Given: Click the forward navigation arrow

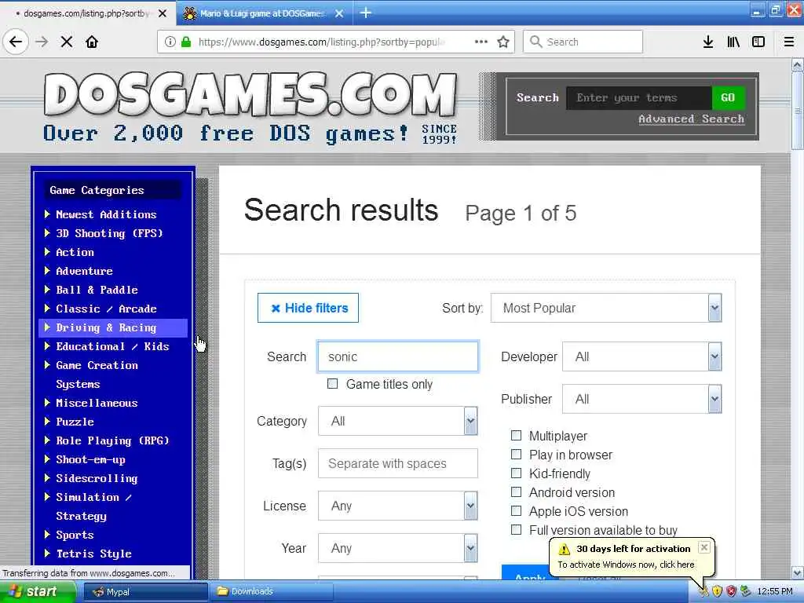Looking at the screenshot, I should tap(42, 42).
